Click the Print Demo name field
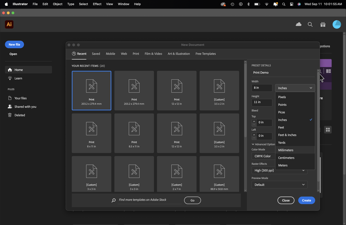The width and height of the screenshot is (346, 225). [283, 73]
